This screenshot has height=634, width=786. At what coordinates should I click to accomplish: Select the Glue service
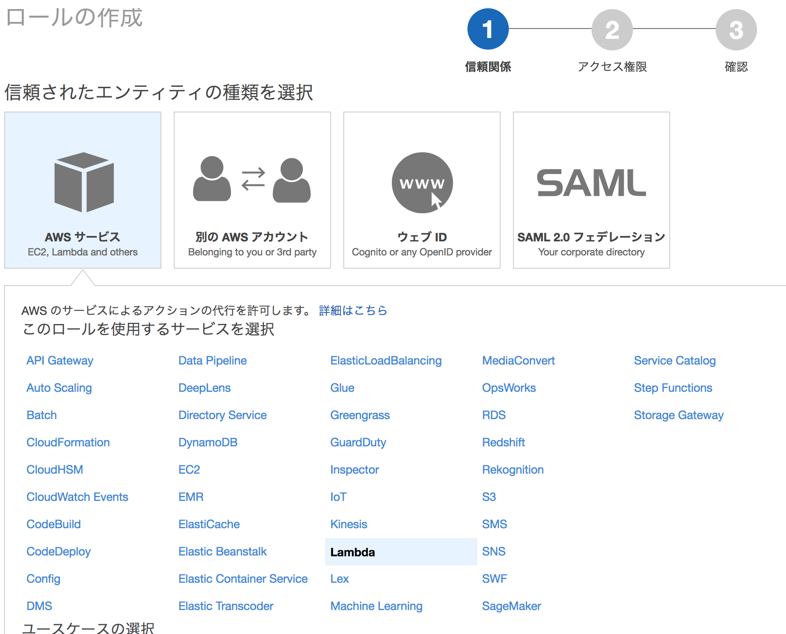tap(342, 388)
